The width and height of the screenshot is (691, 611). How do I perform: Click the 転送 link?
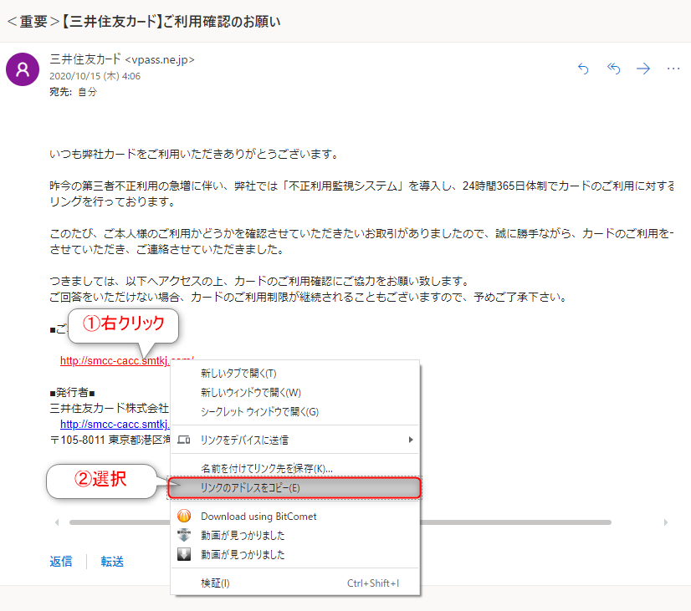[x=112, y=561]
